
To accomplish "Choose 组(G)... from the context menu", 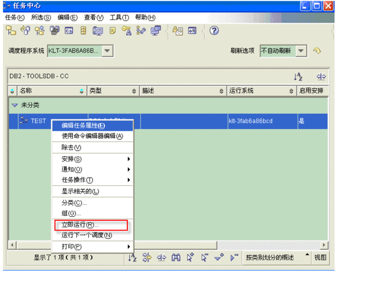I will pos(92,213).
